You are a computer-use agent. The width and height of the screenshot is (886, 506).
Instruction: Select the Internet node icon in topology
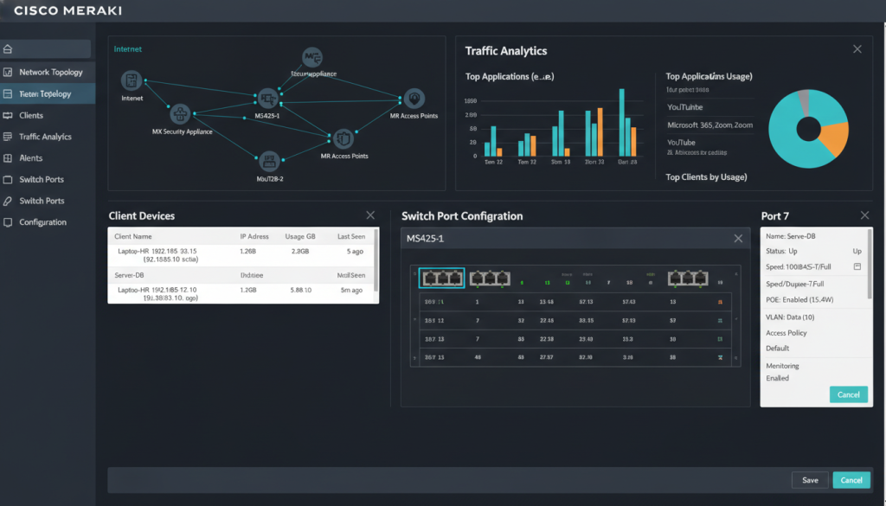[x=132, y=80]
